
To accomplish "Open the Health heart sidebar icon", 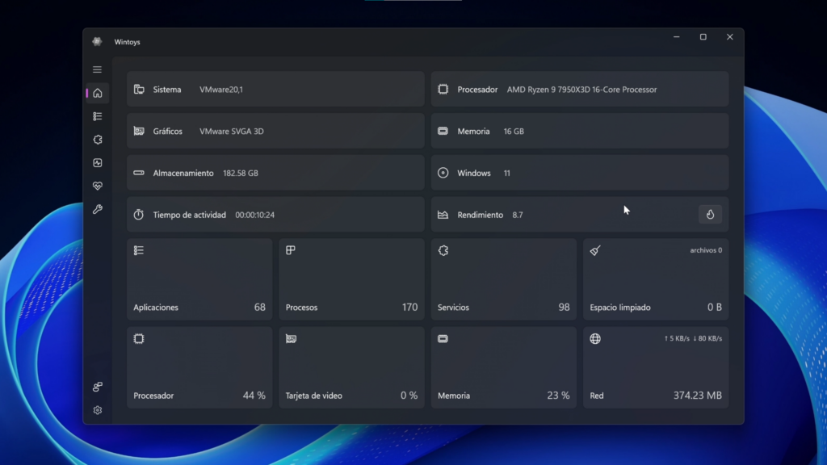I will 97,186.
